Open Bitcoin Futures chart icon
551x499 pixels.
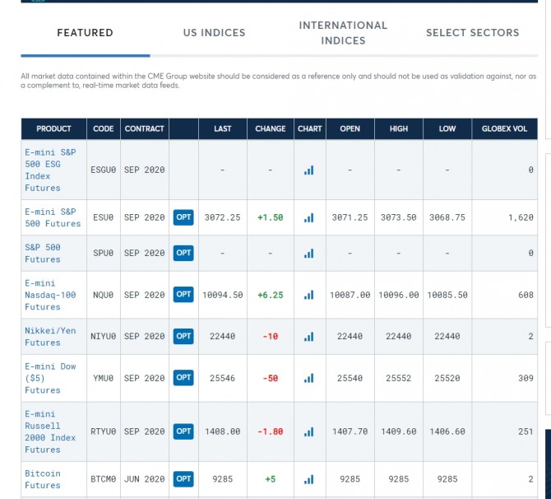pyautogui.click(x=309, y=478)
